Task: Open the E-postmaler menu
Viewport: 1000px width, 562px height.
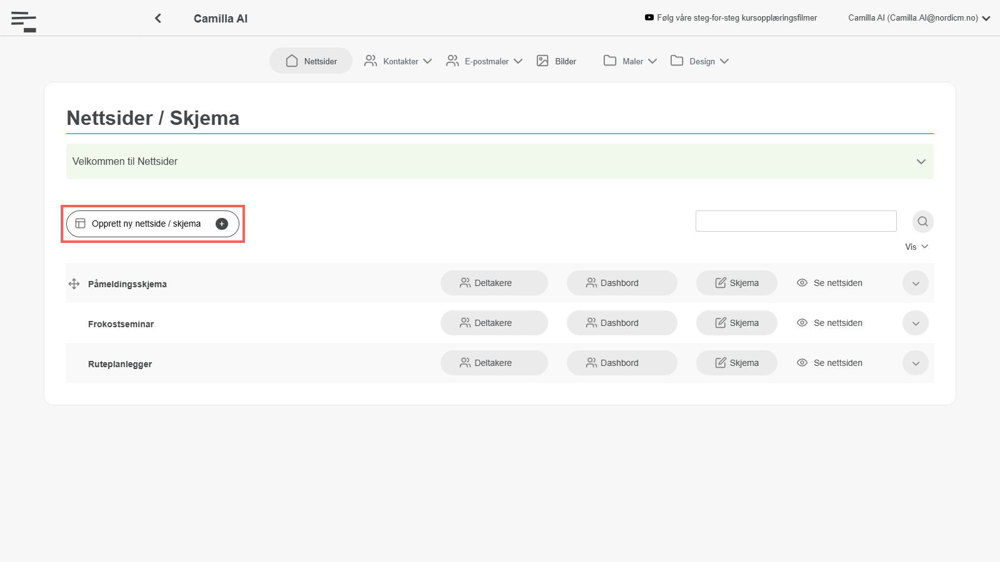Action: click(x=484, y=61)
